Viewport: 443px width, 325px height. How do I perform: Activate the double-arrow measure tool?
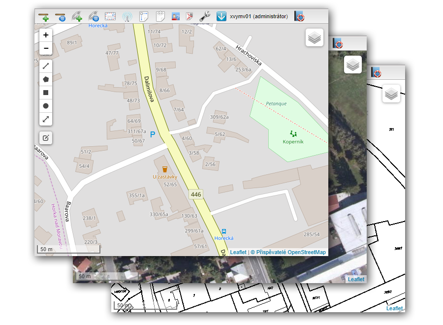click(46, 119)
